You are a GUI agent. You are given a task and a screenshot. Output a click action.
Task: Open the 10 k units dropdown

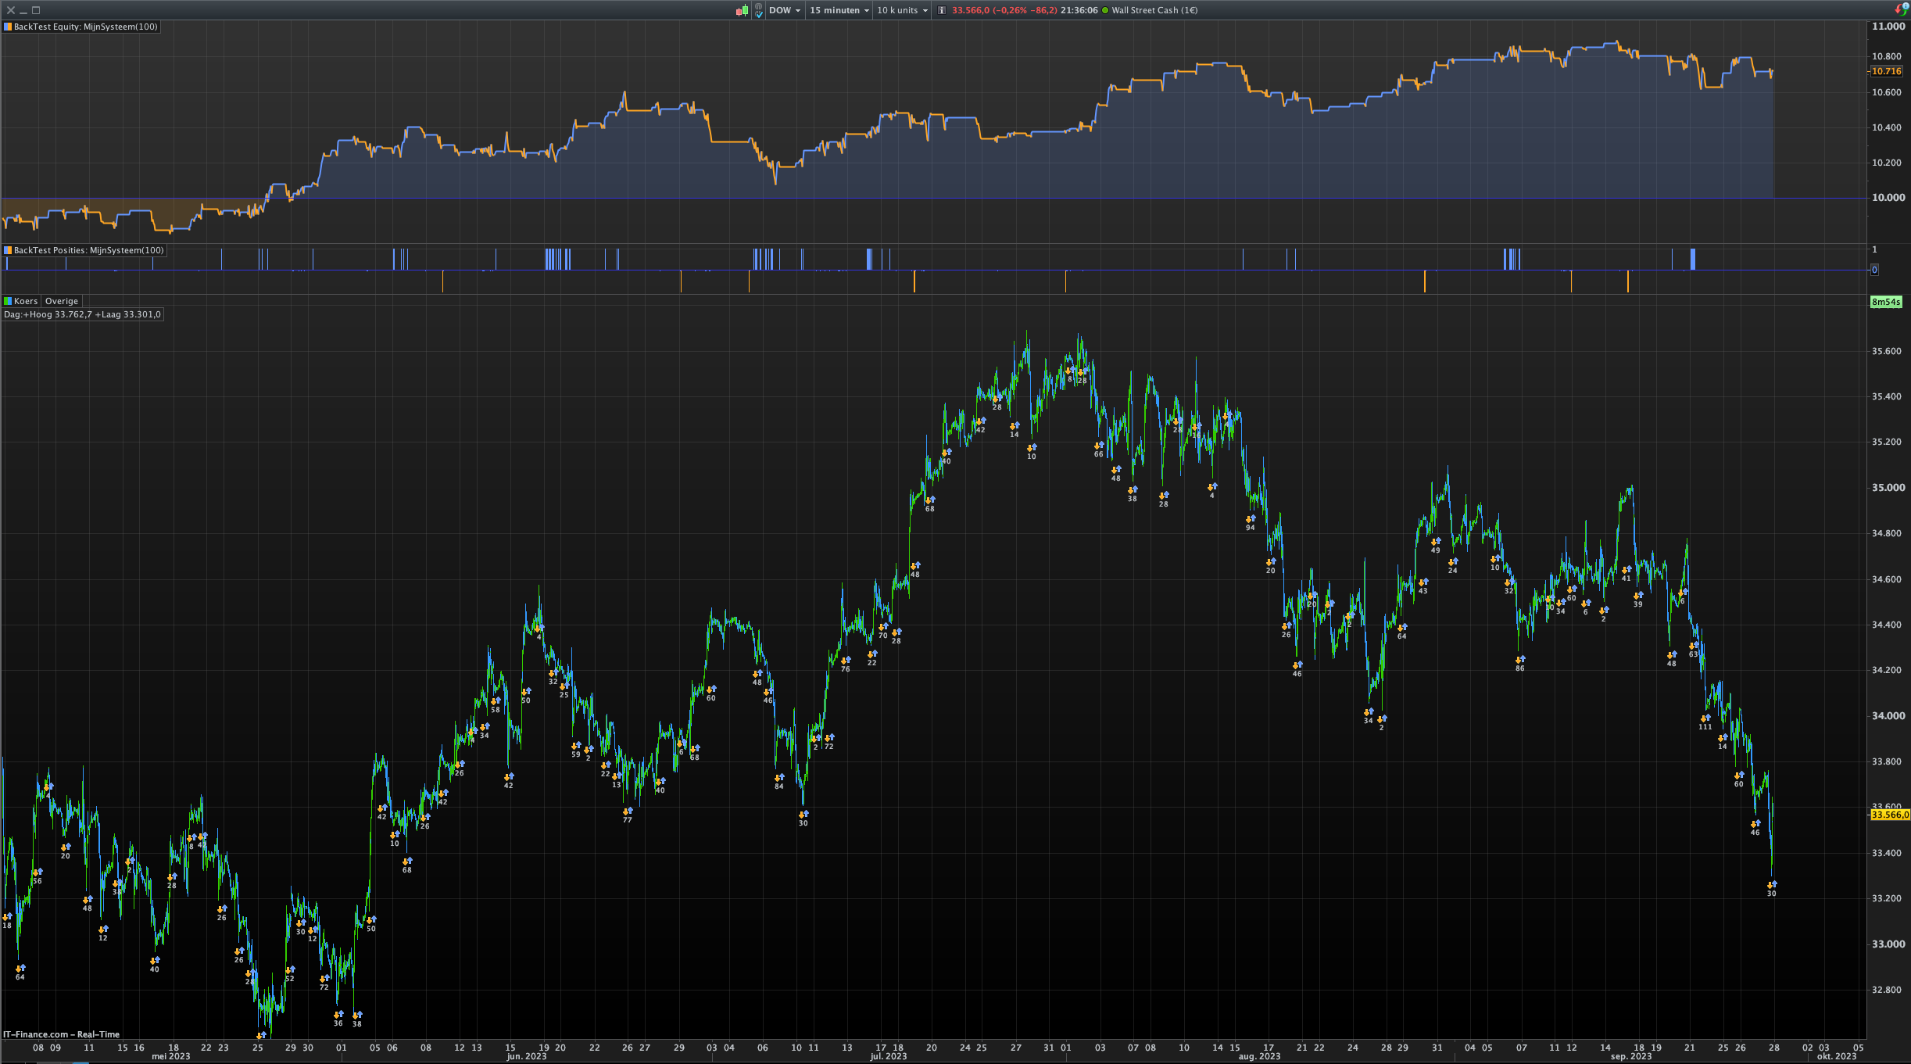click(x=902, y=10)
